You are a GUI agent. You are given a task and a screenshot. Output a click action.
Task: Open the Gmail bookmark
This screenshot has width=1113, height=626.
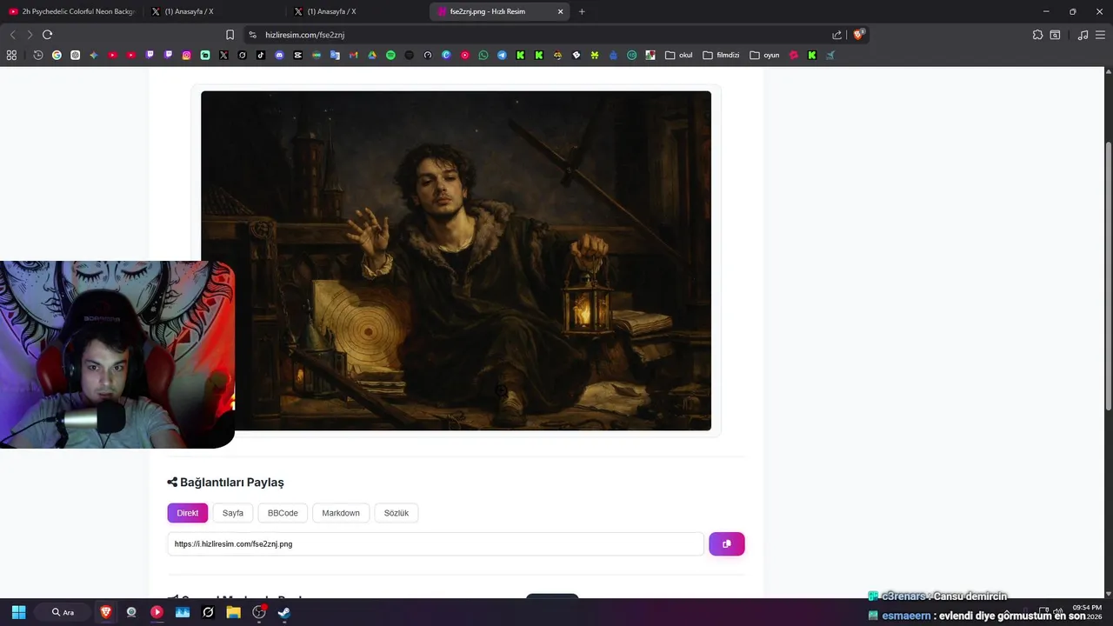[x=353, y=55]
